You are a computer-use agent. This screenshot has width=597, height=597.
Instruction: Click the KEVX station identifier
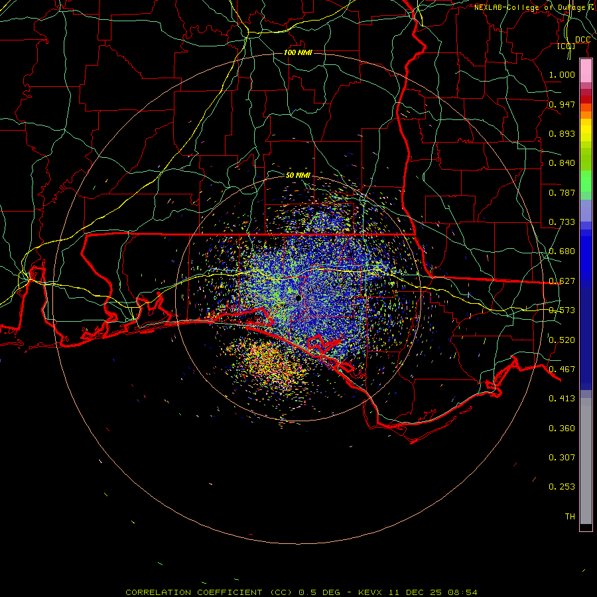tap(371, 592)
